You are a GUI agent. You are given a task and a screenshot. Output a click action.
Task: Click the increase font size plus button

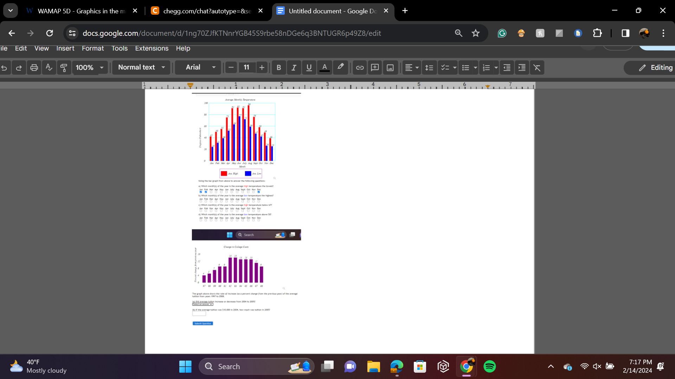click(x=262, y=67)
